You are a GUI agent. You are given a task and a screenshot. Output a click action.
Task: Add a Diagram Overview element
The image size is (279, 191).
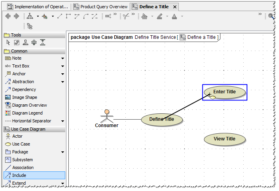(x=29, y=105)
